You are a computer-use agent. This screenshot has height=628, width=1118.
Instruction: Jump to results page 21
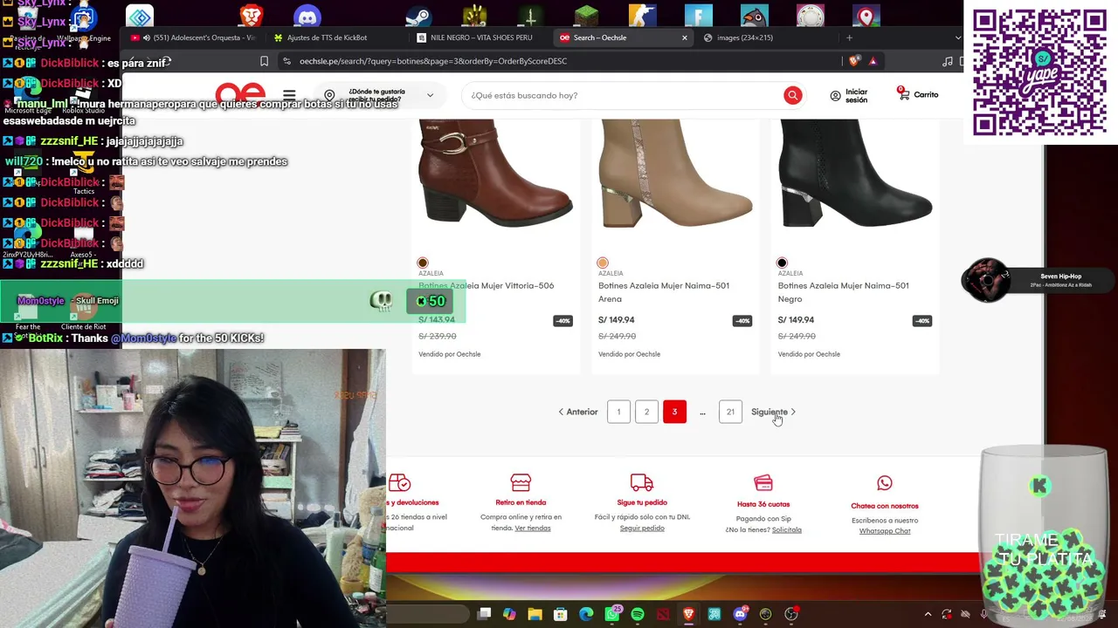click(x=730, y=412)
